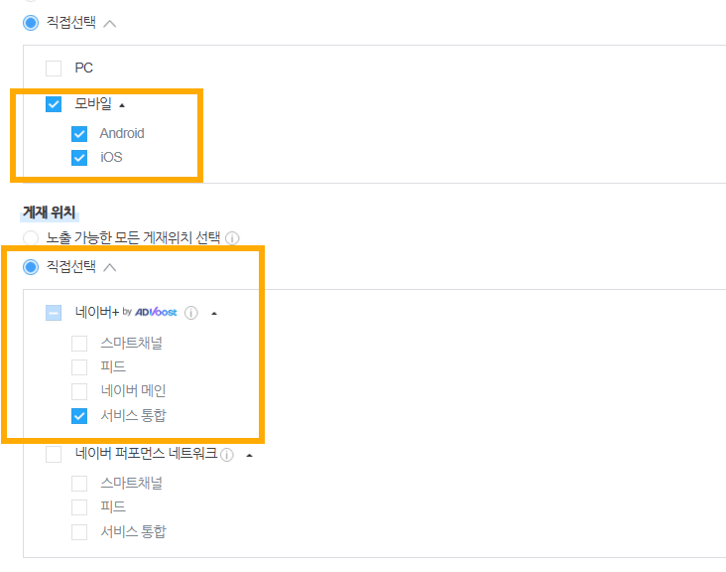Image resolution: width=726 pixels, height=572 pixels.
Task: Click info icon next to 노출 가능한 모든 게재위치 선택
Action: [x=232, y=238]
